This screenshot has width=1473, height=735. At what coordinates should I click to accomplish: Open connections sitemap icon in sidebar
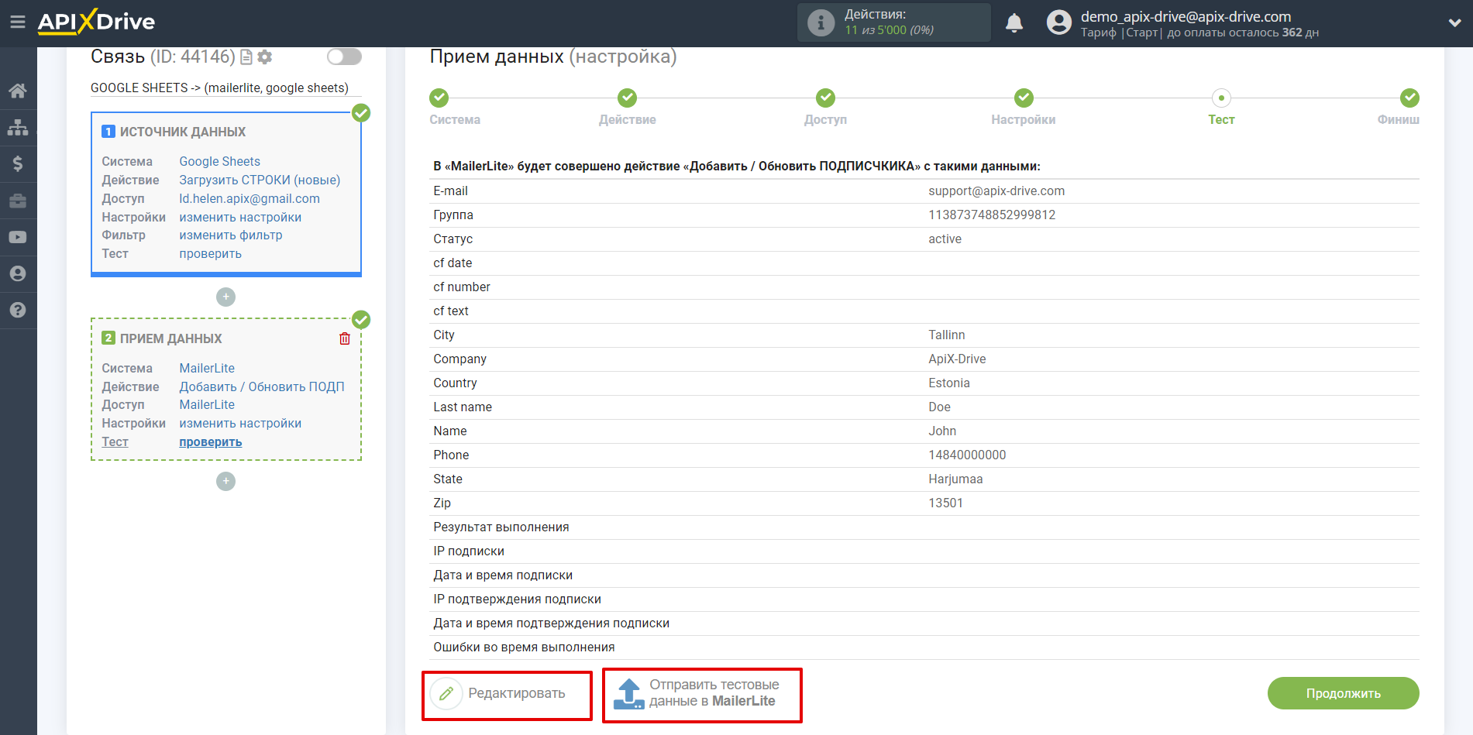pos(18,127)
